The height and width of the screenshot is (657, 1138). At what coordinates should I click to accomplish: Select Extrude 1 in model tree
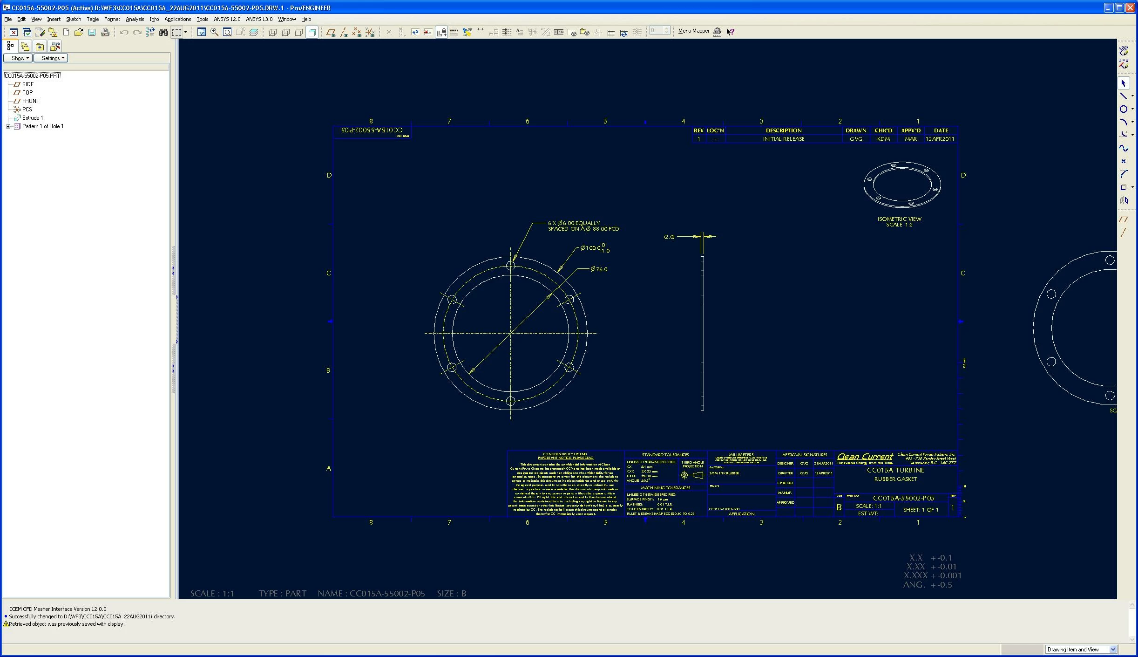click(32, 118)
